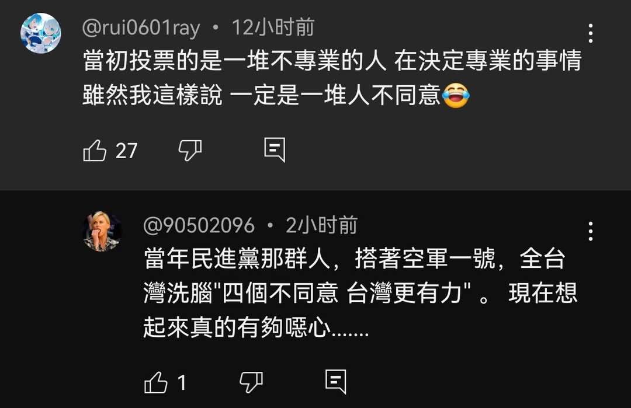The width and height of the screenshot is (631, 408).
Task: Select the reply text starting 當年民進黨那群人
Action: click(360, 292)
